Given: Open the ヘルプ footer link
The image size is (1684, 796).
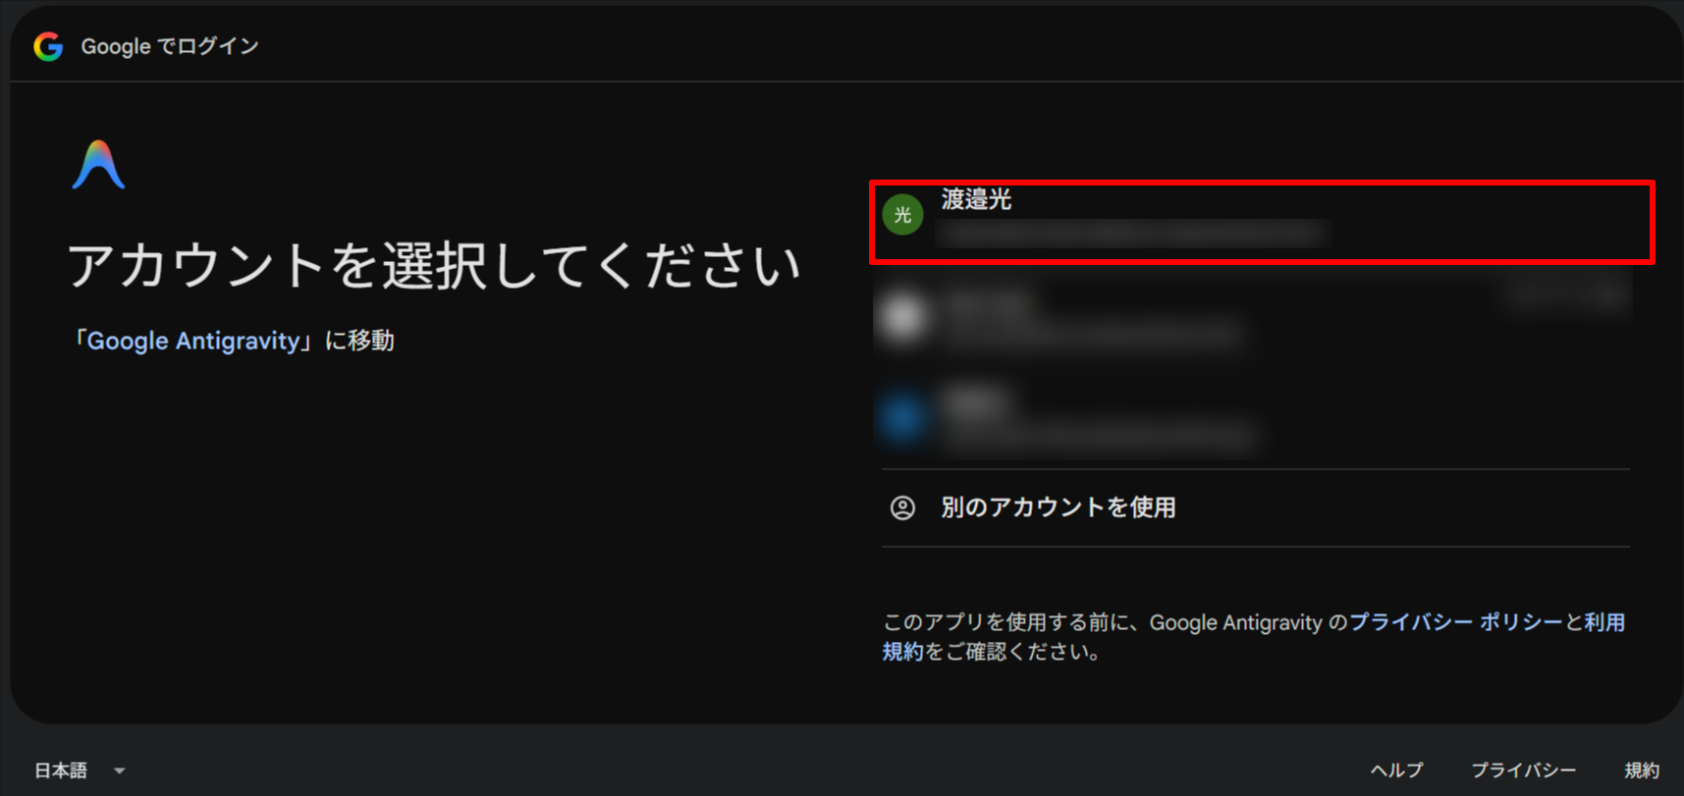Looking at the screenshot, I should pyautogui.click(x=1397, y=770).
